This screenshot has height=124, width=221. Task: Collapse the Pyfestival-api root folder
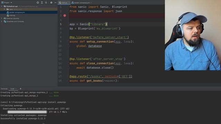click(1, 6)
